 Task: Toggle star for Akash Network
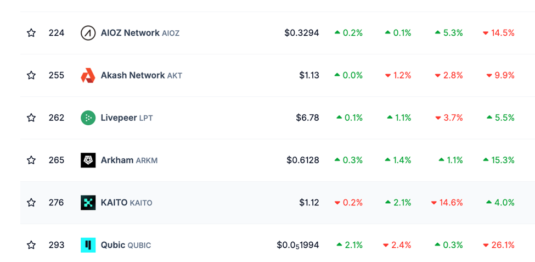(x=31, y=75)
